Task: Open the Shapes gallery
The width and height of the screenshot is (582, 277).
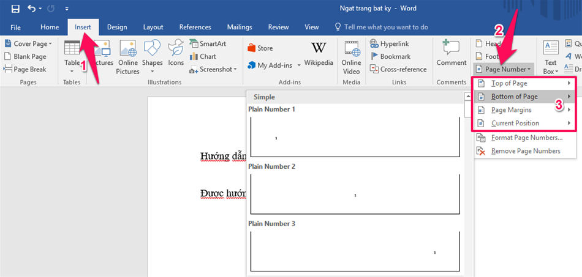Action: [x=152, y=54]
